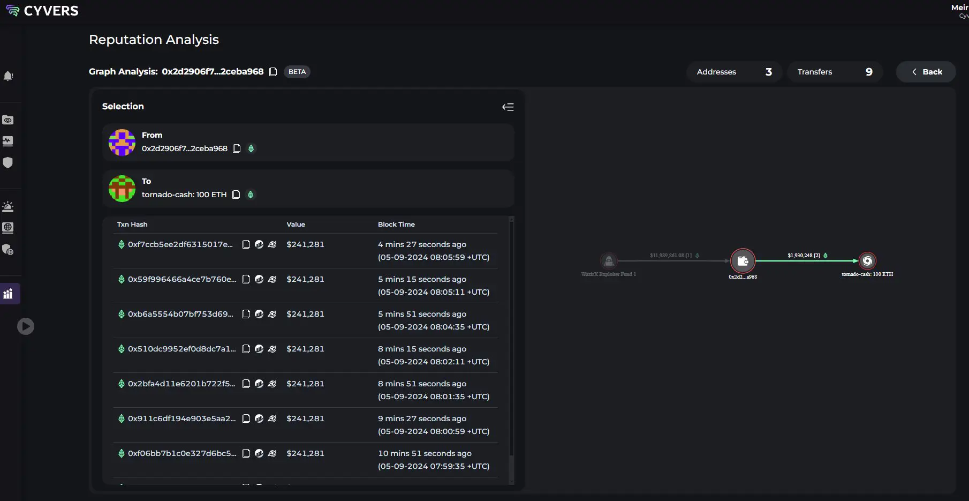Viewport: 969px width, 501px height.
Task: Copy txn hash 0xf7ccb5ee2df6315017e
Action: 246,244
